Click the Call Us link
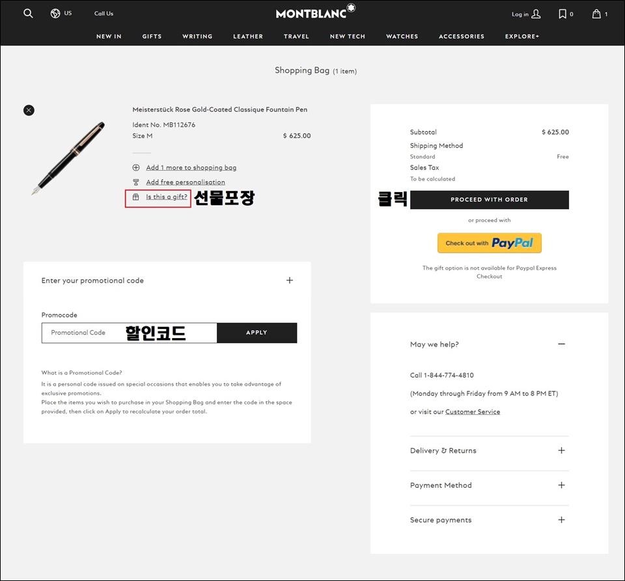This screenshot has height=581, width=625. coord(104,14)
